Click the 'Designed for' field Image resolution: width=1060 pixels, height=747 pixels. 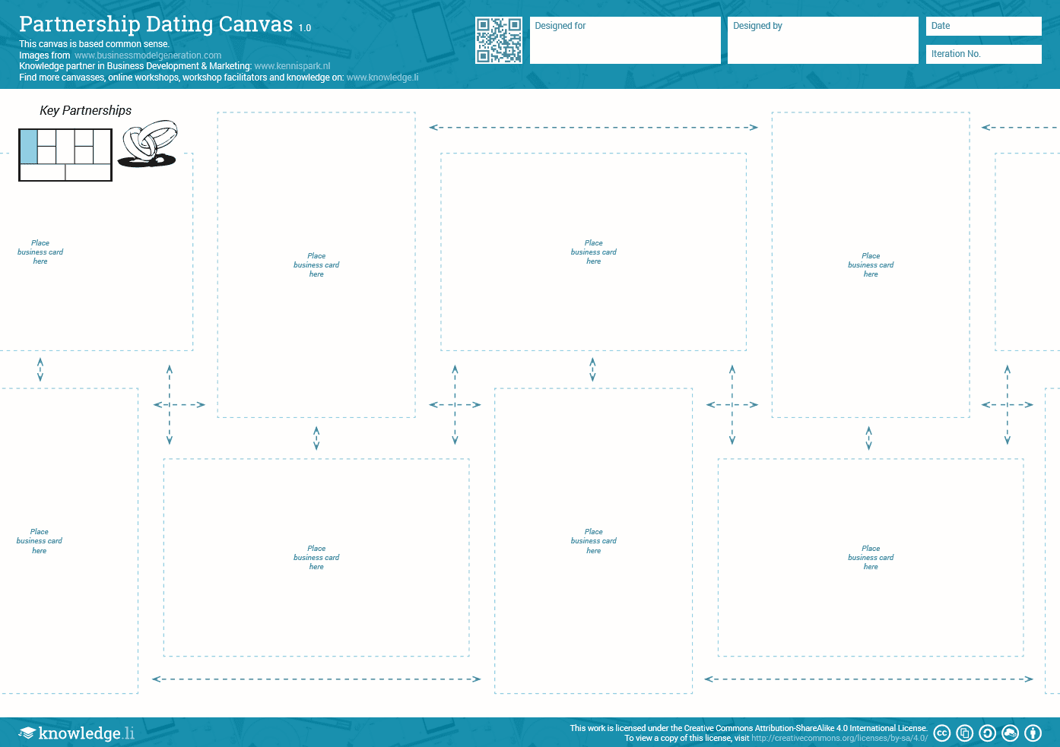click(x=624, y=40)
